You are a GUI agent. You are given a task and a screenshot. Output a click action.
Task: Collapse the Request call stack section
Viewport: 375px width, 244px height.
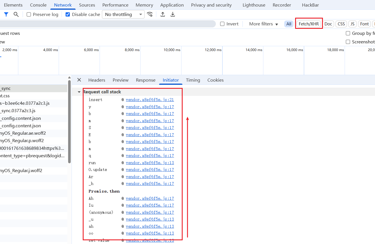tap(79, 92)
